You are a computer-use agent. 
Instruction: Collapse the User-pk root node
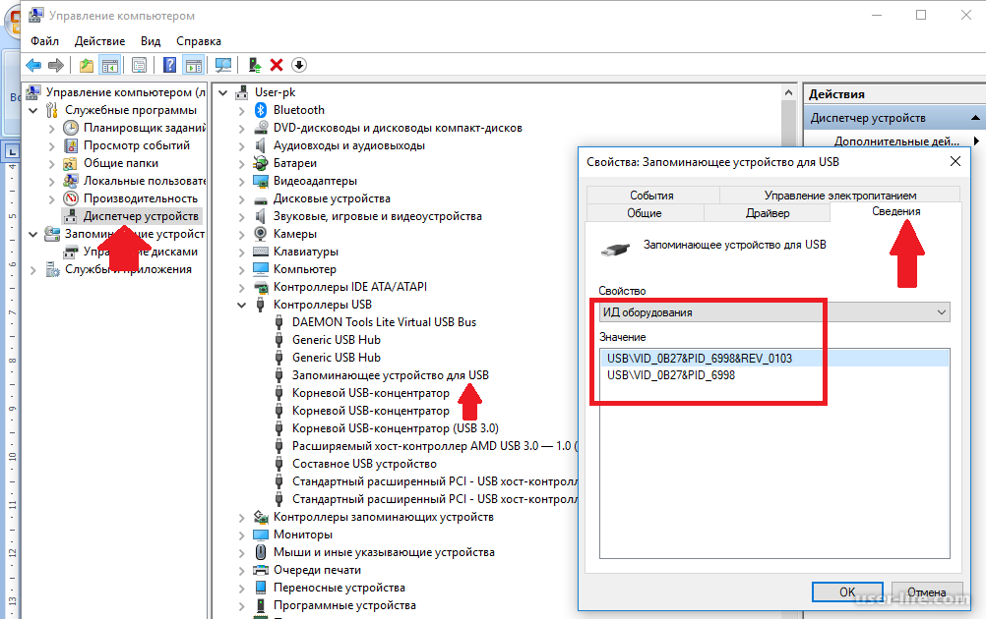click(222, 93)
